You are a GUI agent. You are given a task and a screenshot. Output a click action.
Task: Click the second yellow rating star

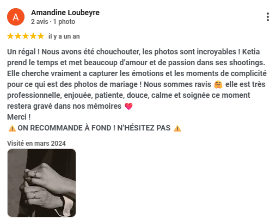tap(18, 36)
